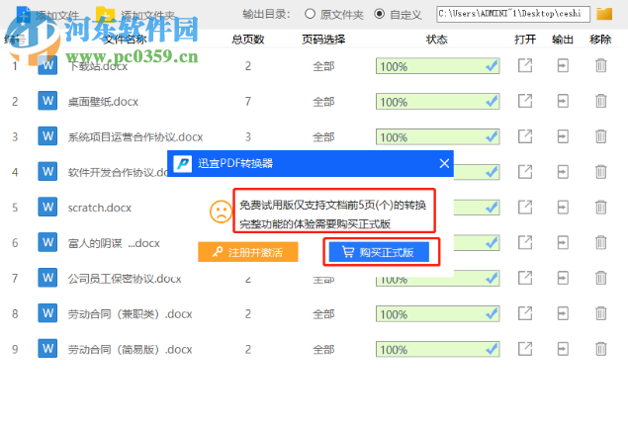Image resolution: width=628 pixels, height=425 pixels.
Task: Show output location of 系统项目运营合作协议.docx
Action: point(563,136)
